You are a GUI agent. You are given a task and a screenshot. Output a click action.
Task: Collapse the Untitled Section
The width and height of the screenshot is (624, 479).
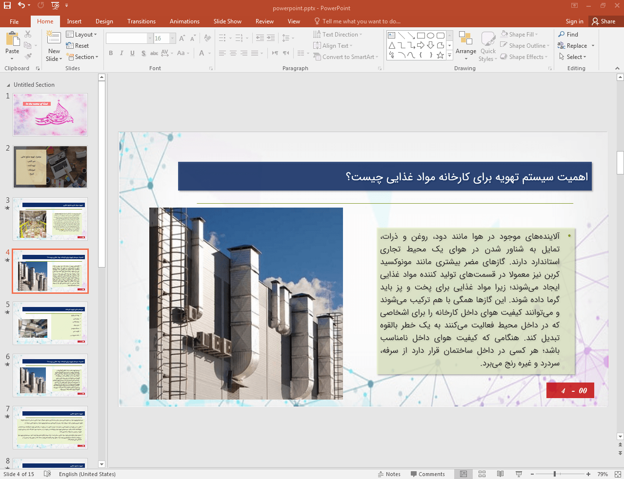pyautogui.click(x=8, y=85)
